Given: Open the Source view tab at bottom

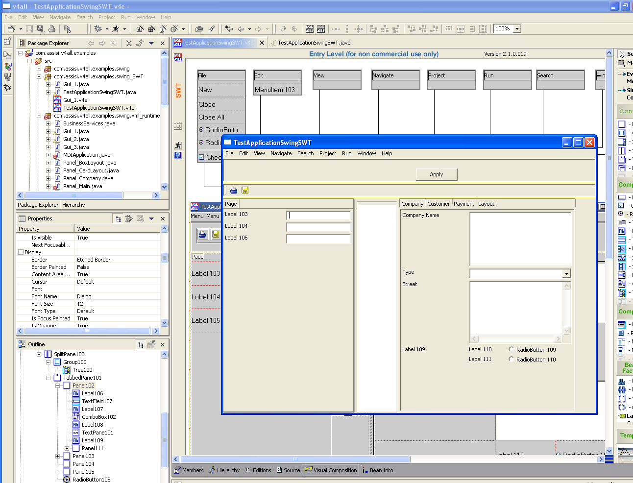Looking at the screenshot, I should (x=288, y=470).
